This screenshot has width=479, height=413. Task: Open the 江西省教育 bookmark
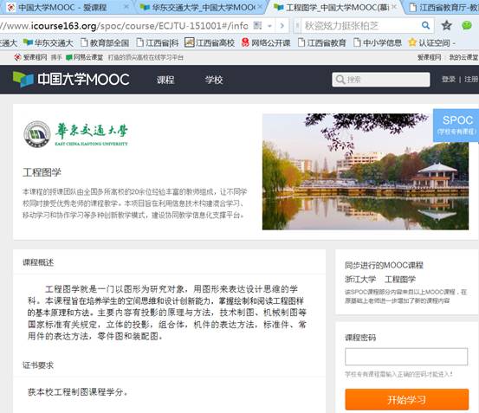pyautogui.click(x=321, y=43)
